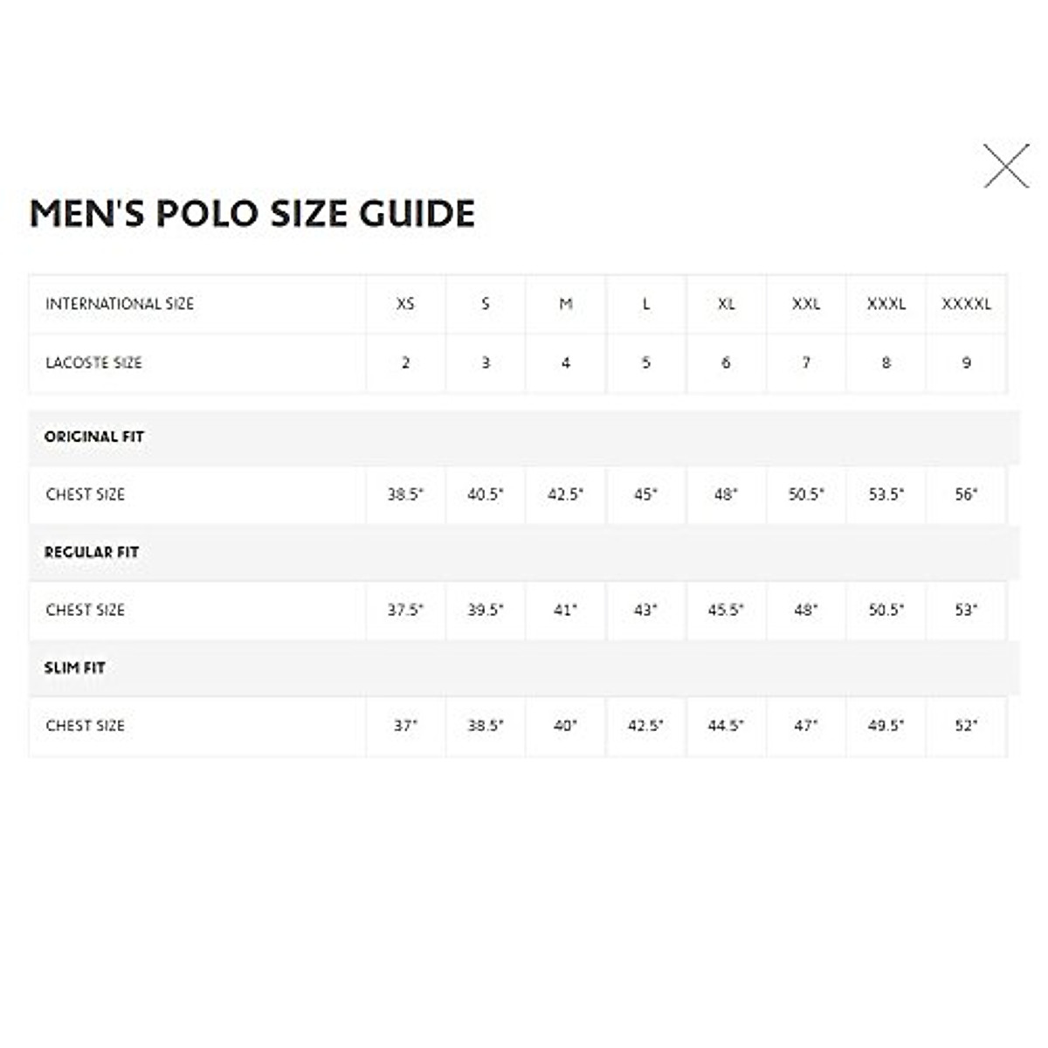Click the 42.5" Original Fit chest size cell
The image size is (1048, 1048).
(565, 494)
